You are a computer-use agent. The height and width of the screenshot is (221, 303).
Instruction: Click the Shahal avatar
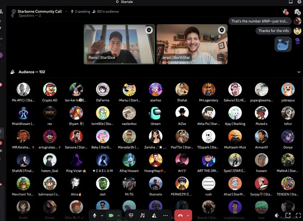pyautogui.click(x=182, y=89)
